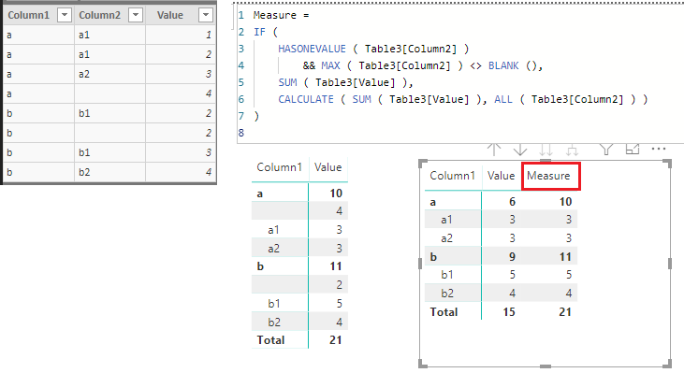
Task: Click the CALCULATE function in the formula
Action: [306, 99]
